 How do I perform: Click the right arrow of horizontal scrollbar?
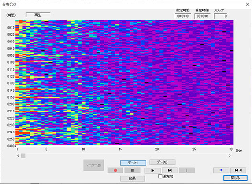coord(230,156)
